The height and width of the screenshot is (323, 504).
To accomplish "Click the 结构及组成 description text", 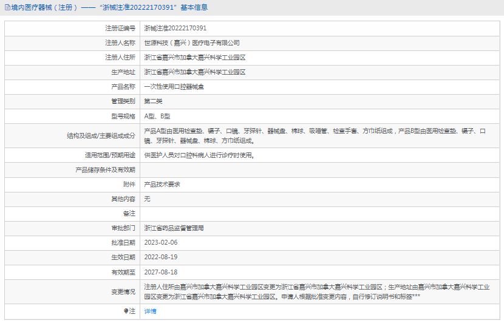I will (x=315, y=135).
